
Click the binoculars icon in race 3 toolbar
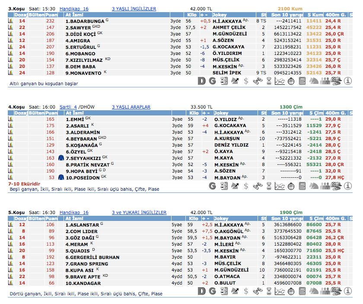(257, 81)
